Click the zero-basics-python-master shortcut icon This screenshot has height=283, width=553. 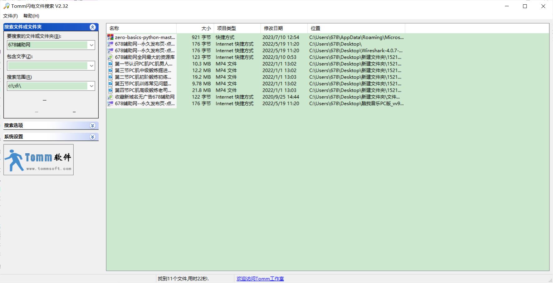coord(110,37)
